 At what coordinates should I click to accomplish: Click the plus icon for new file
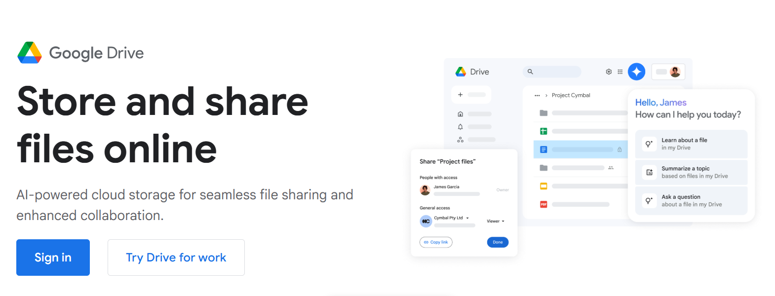pyautogui.click(x=460, y=95)
